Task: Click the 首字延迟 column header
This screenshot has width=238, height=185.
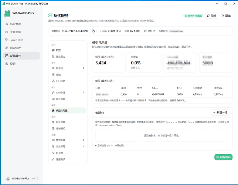Action: 219,88
